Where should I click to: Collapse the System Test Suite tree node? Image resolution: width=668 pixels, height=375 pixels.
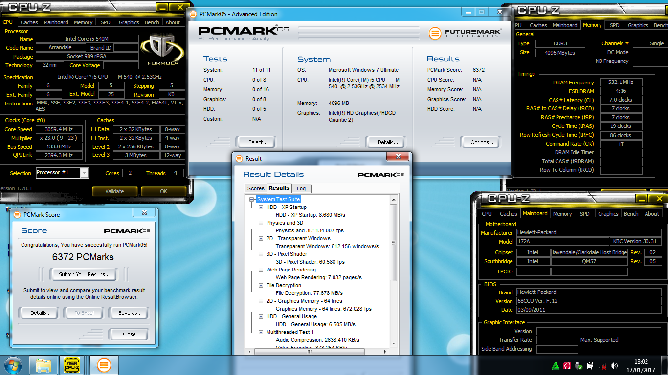[x=252, y=199]
